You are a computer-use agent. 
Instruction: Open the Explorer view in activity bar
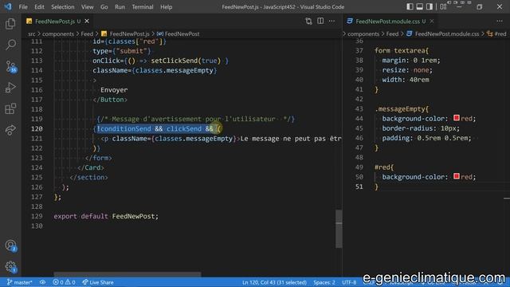point(10,24)
